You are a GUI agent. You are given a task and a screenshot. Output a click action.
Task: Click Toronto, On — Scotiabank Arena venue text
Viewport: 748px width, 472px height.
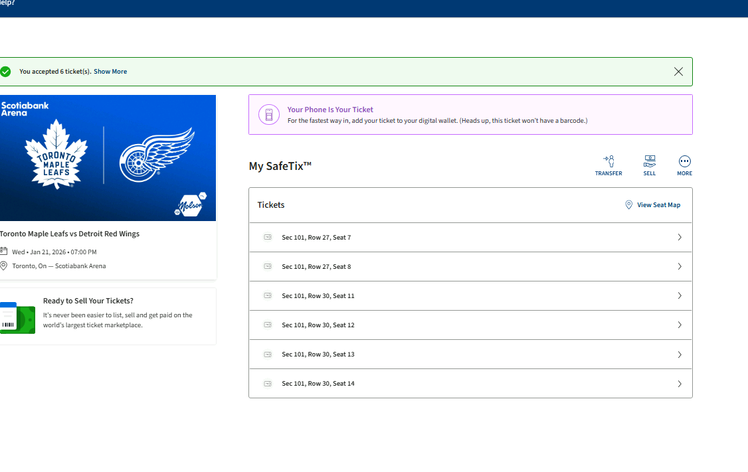coord(59,266)
